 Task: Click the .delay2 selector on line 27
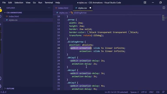coord(71,70)
